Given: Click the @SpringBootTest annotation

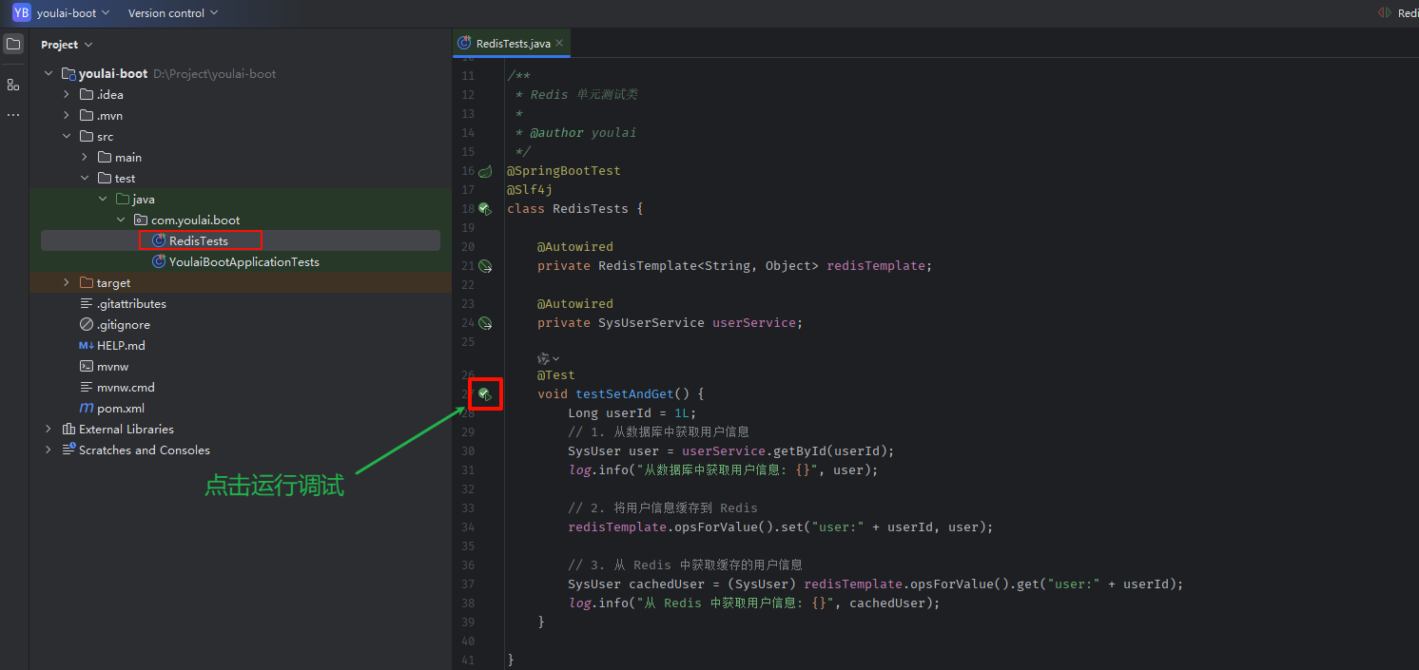Looking at the screenshot, I should click(564, 171).
